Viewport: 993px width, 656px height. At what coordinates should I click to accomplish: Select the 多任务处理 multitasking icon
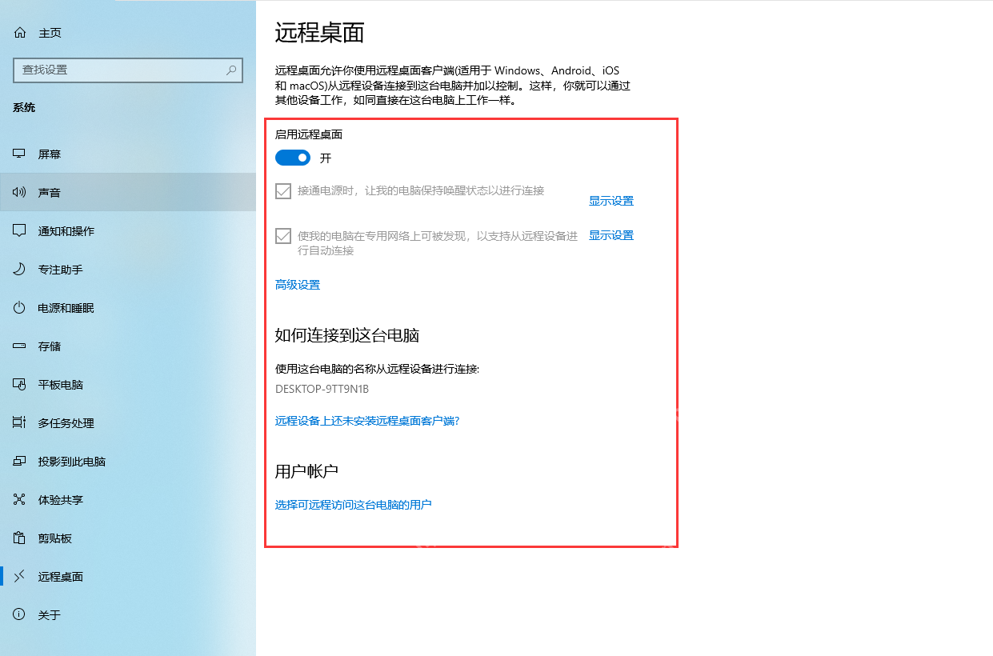(x=20, y=423)
